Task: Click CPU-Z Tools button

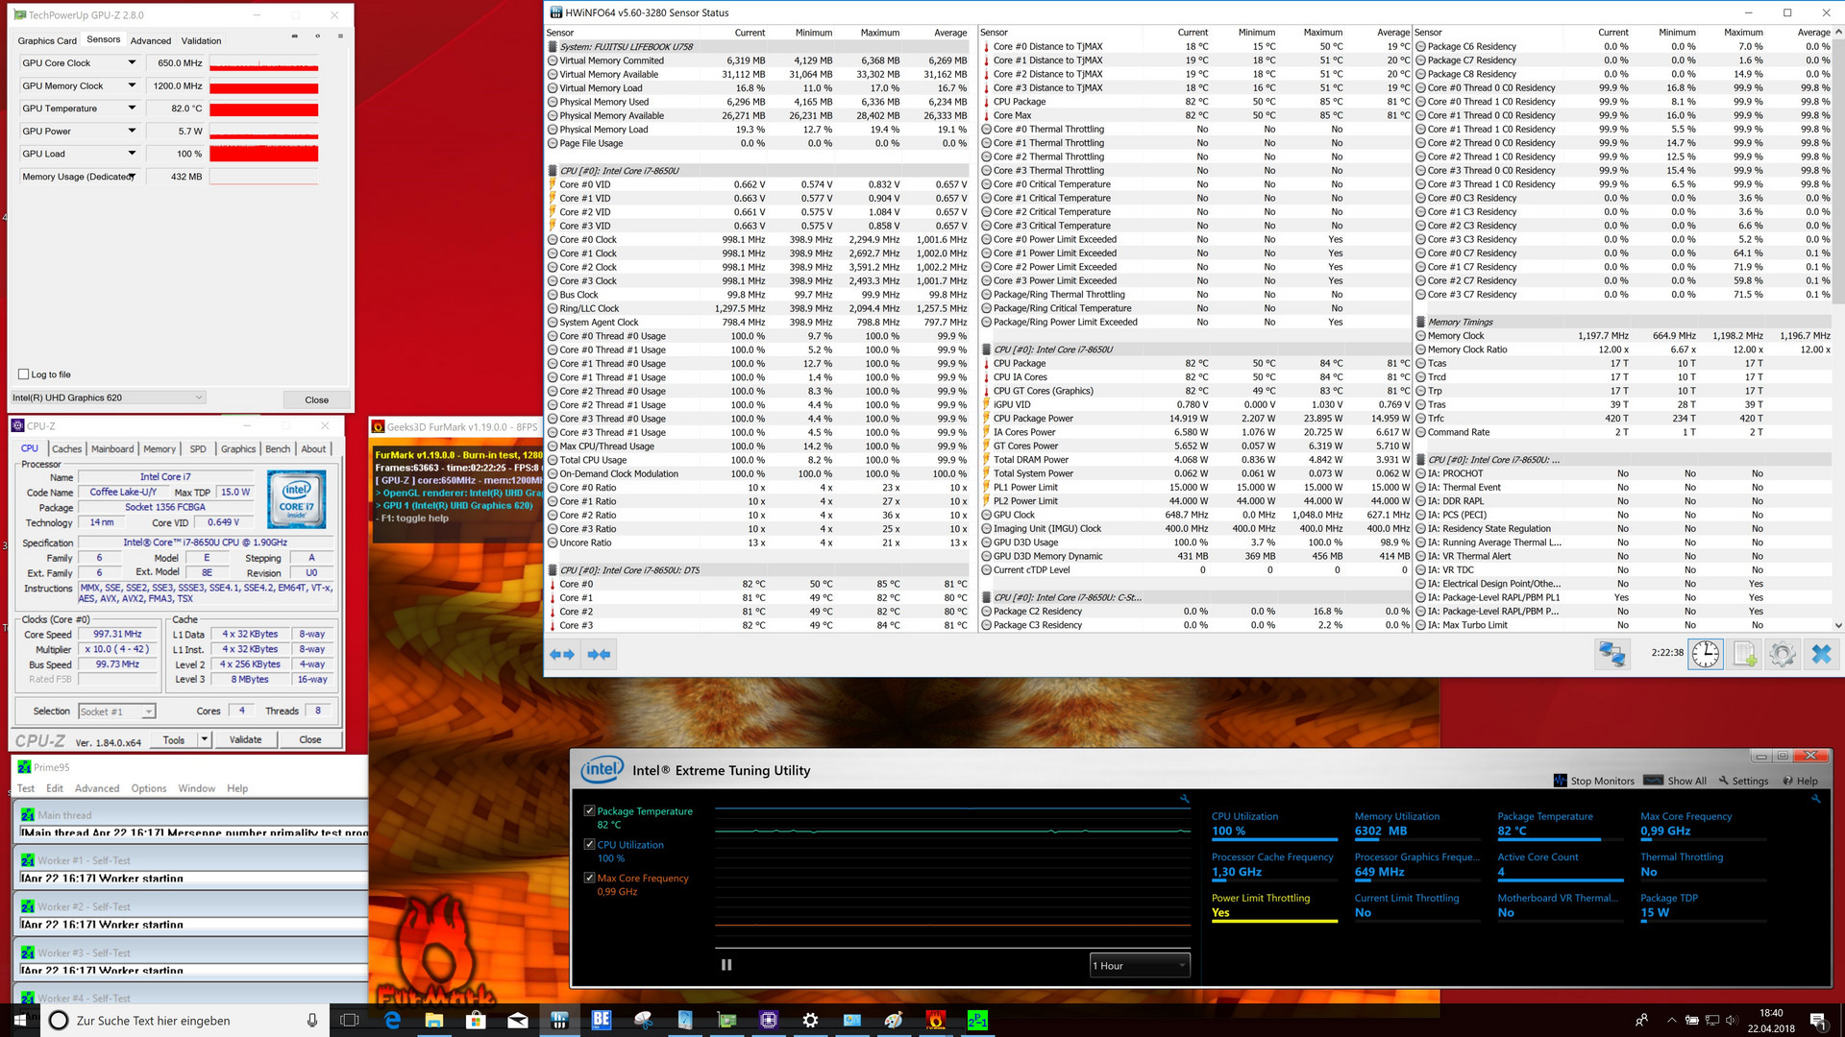Action: tap(174, 739)
